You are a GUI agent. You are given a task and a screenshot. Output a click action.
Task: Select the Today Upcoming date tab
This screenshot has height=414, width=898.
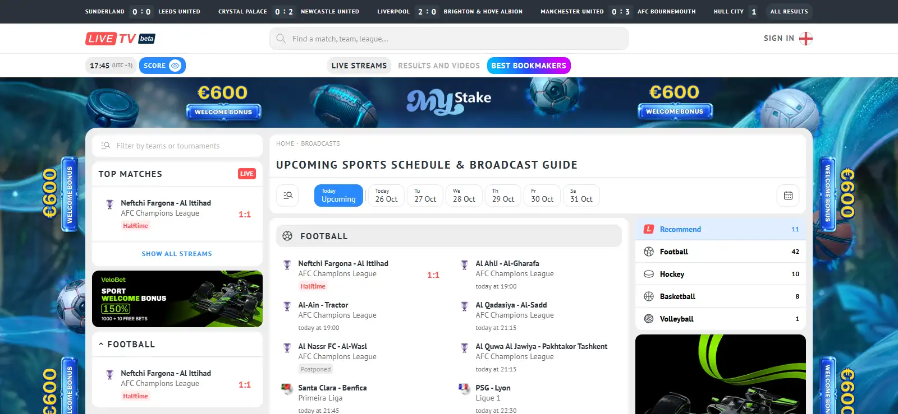coord(338,196)
